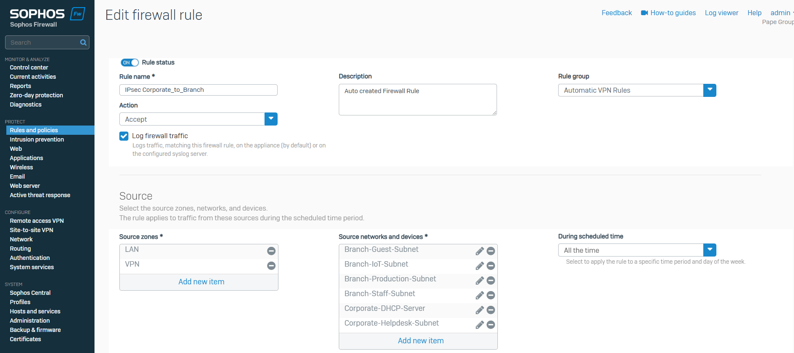This screenshot has width=794, height=353.
Task: Open Web server in sidebar
Action: 25,186
